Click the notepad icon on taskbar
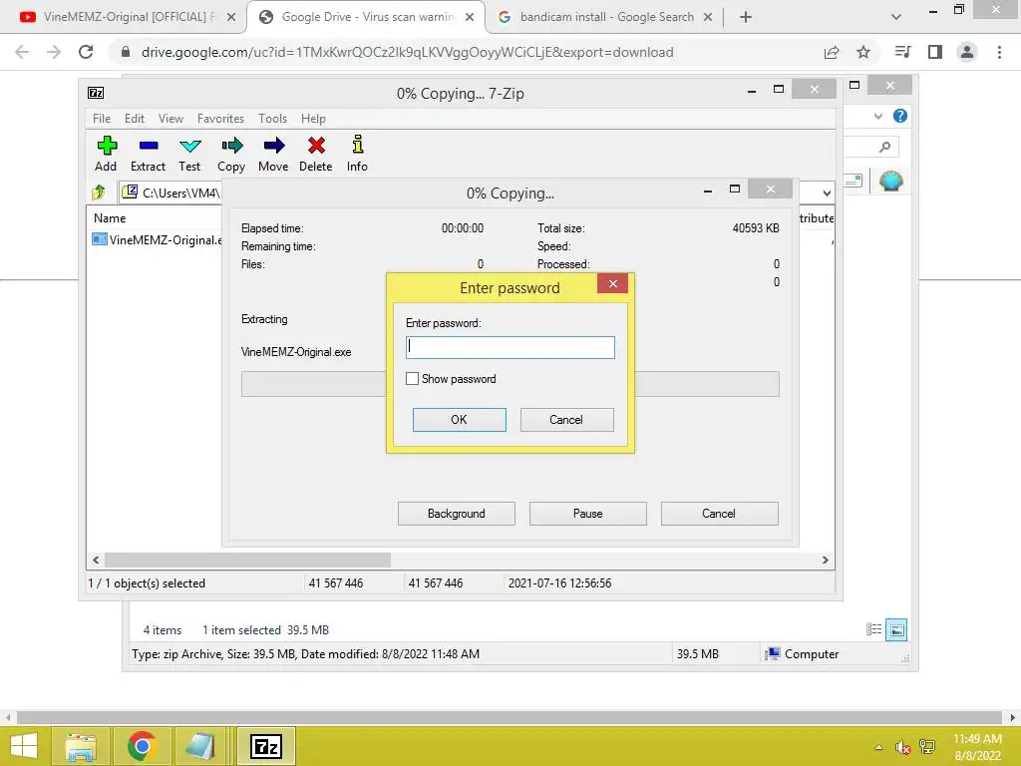The width and height of the screenshot is (1021, 766). pyautogui.click(x=199, y=746)
